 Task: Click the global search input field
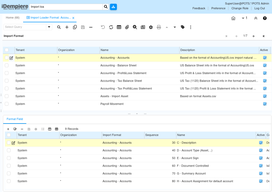(x=66, y=7)
